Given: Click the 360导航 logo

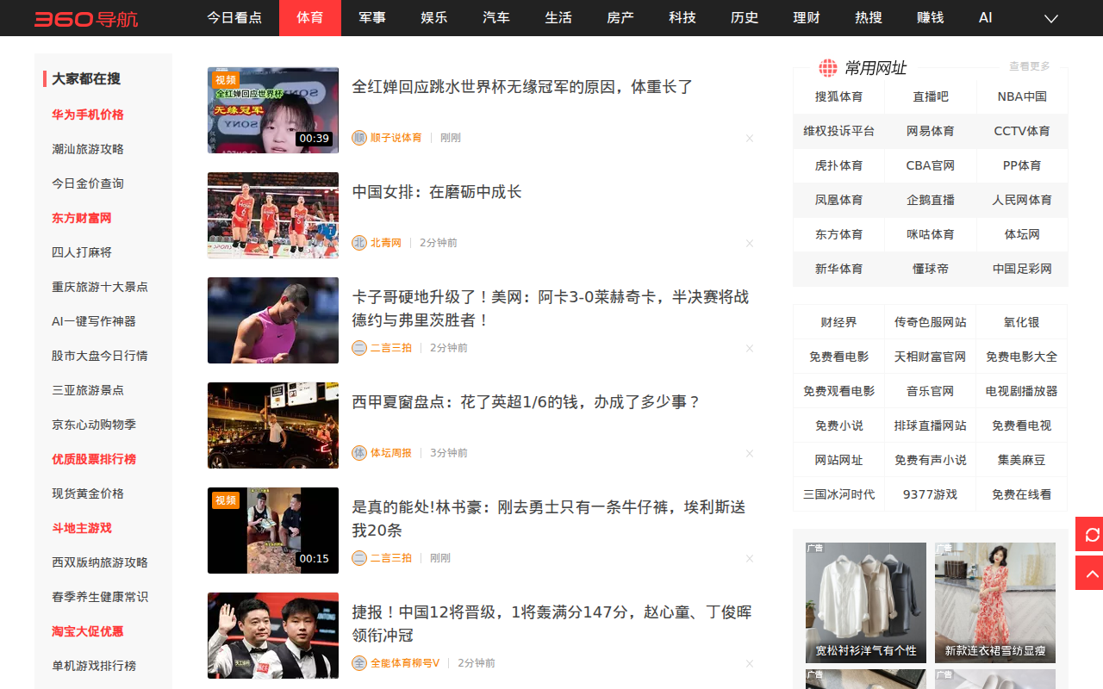Looking at the screenshot, I should click(86, 18).
